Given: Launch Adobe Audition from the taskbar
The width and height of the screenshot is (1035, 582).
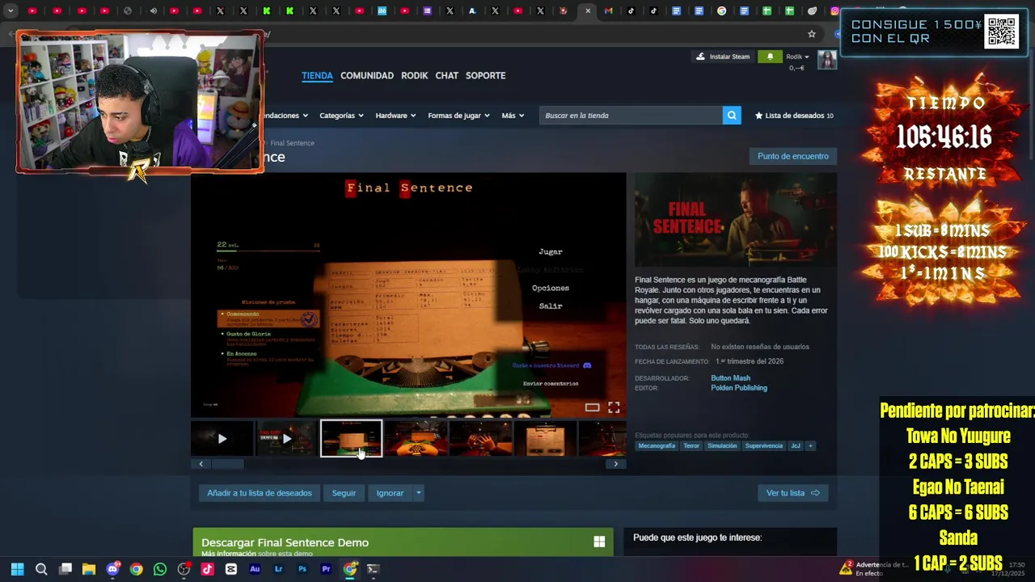Looking at the screenshot, I should [255, 569].
